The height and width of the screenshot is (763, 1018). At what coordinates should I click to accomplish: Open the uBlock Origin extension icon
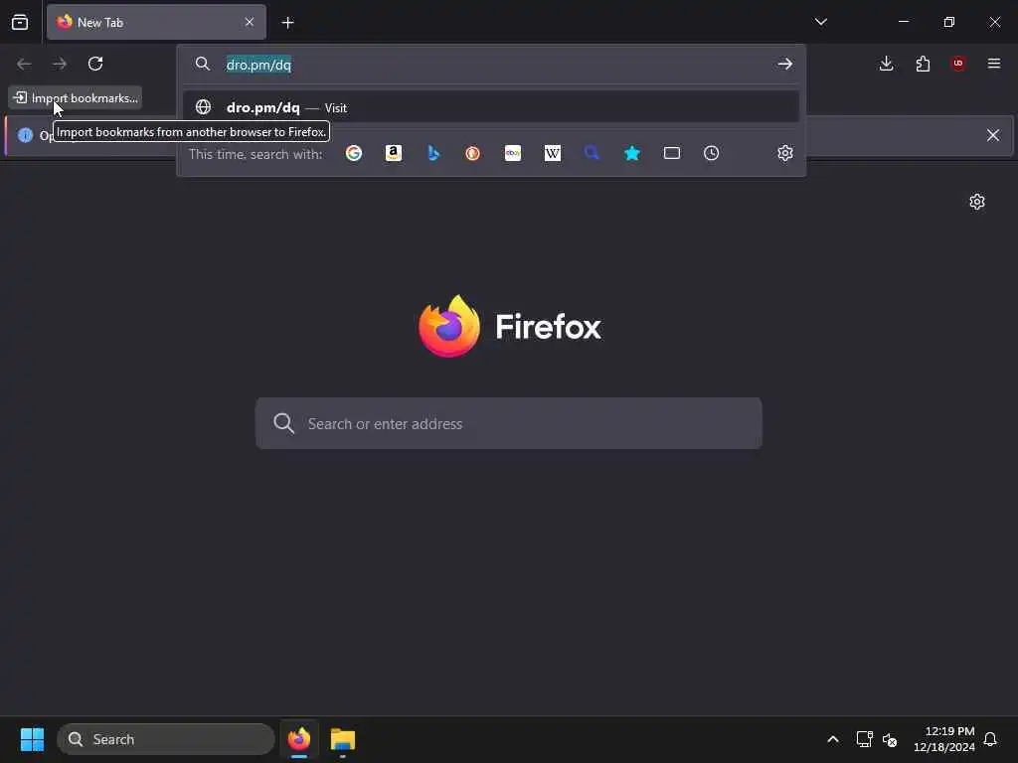[958, 64]
